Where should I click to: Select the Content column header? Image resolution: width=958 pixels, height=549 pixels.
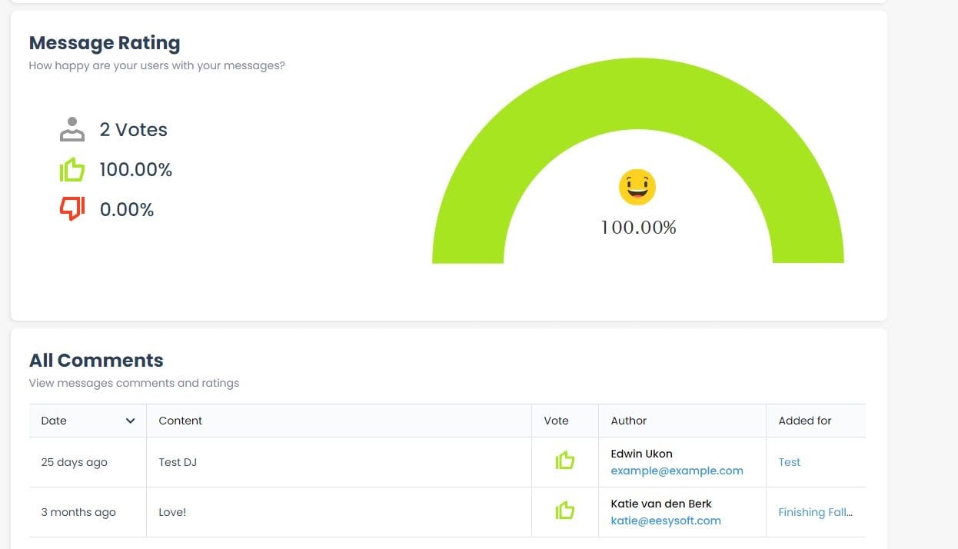tap(181, 421)
